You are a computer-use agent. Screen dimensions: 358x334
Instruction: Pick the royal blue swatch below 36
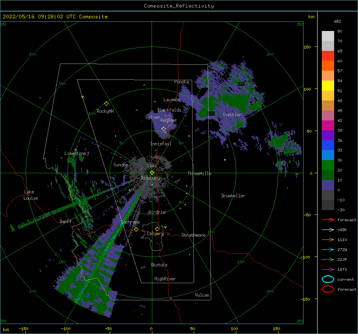[x=328, y=145]
